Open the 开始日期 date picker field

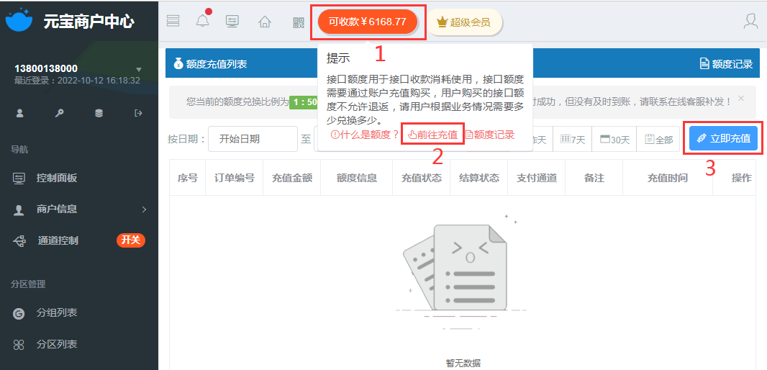coord(253,139)
